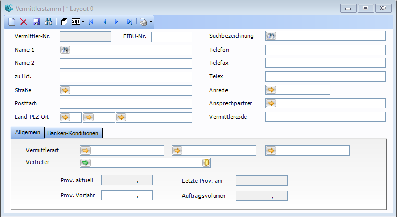Click the binoculars lookup in Name 1 field
The width and height of the screenshot is (397, 217).
(x=65, y=50)
